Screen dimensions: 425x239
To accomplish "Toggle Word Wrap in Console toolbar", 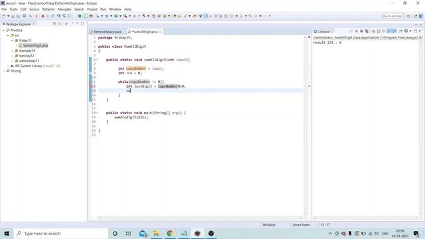I will coord(384,31).
